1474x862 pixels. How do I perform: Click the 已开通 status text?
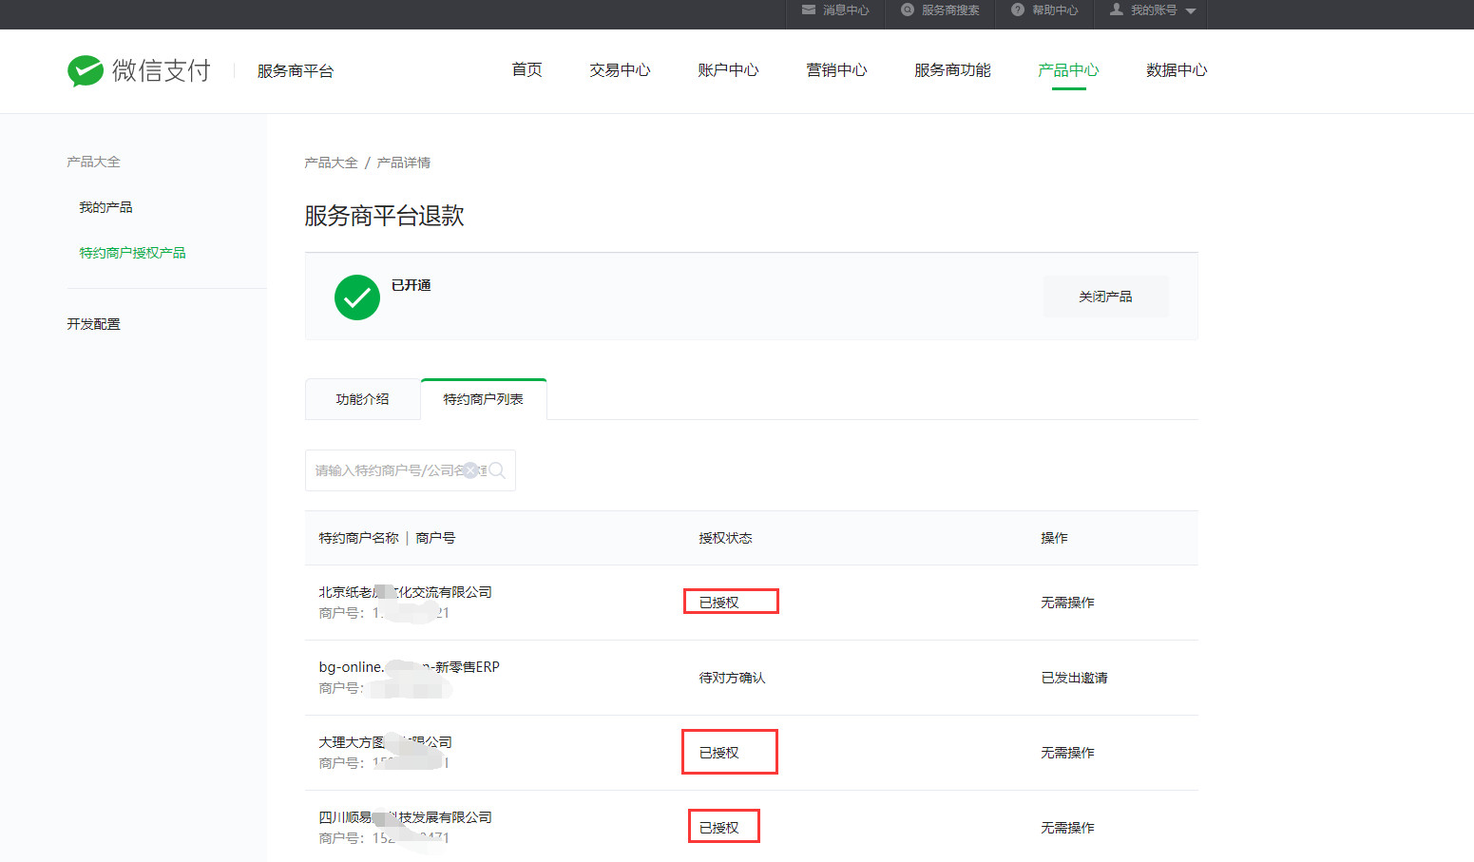(x=411, y=285)
